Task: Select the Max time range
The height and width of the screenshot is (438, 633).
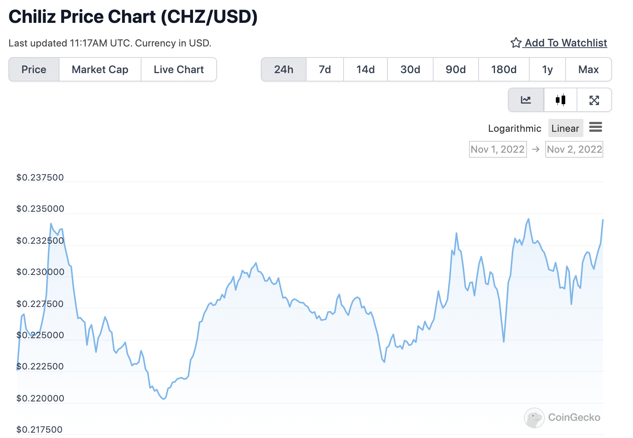Action: [588, 69]
